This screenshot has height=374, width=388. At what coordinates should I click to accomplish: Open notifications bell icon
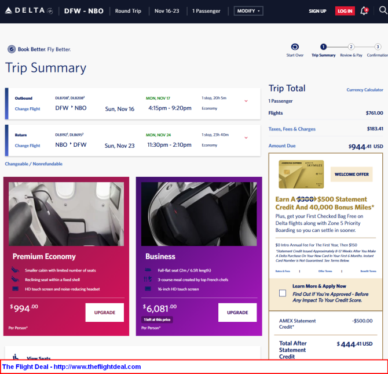(364, 10)
